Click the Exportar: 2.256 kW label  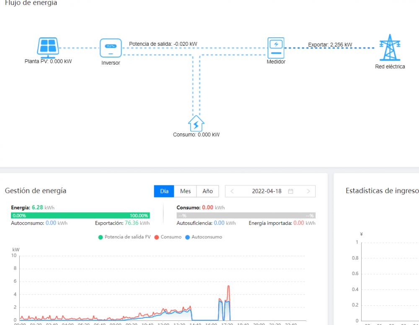(330, 45)
